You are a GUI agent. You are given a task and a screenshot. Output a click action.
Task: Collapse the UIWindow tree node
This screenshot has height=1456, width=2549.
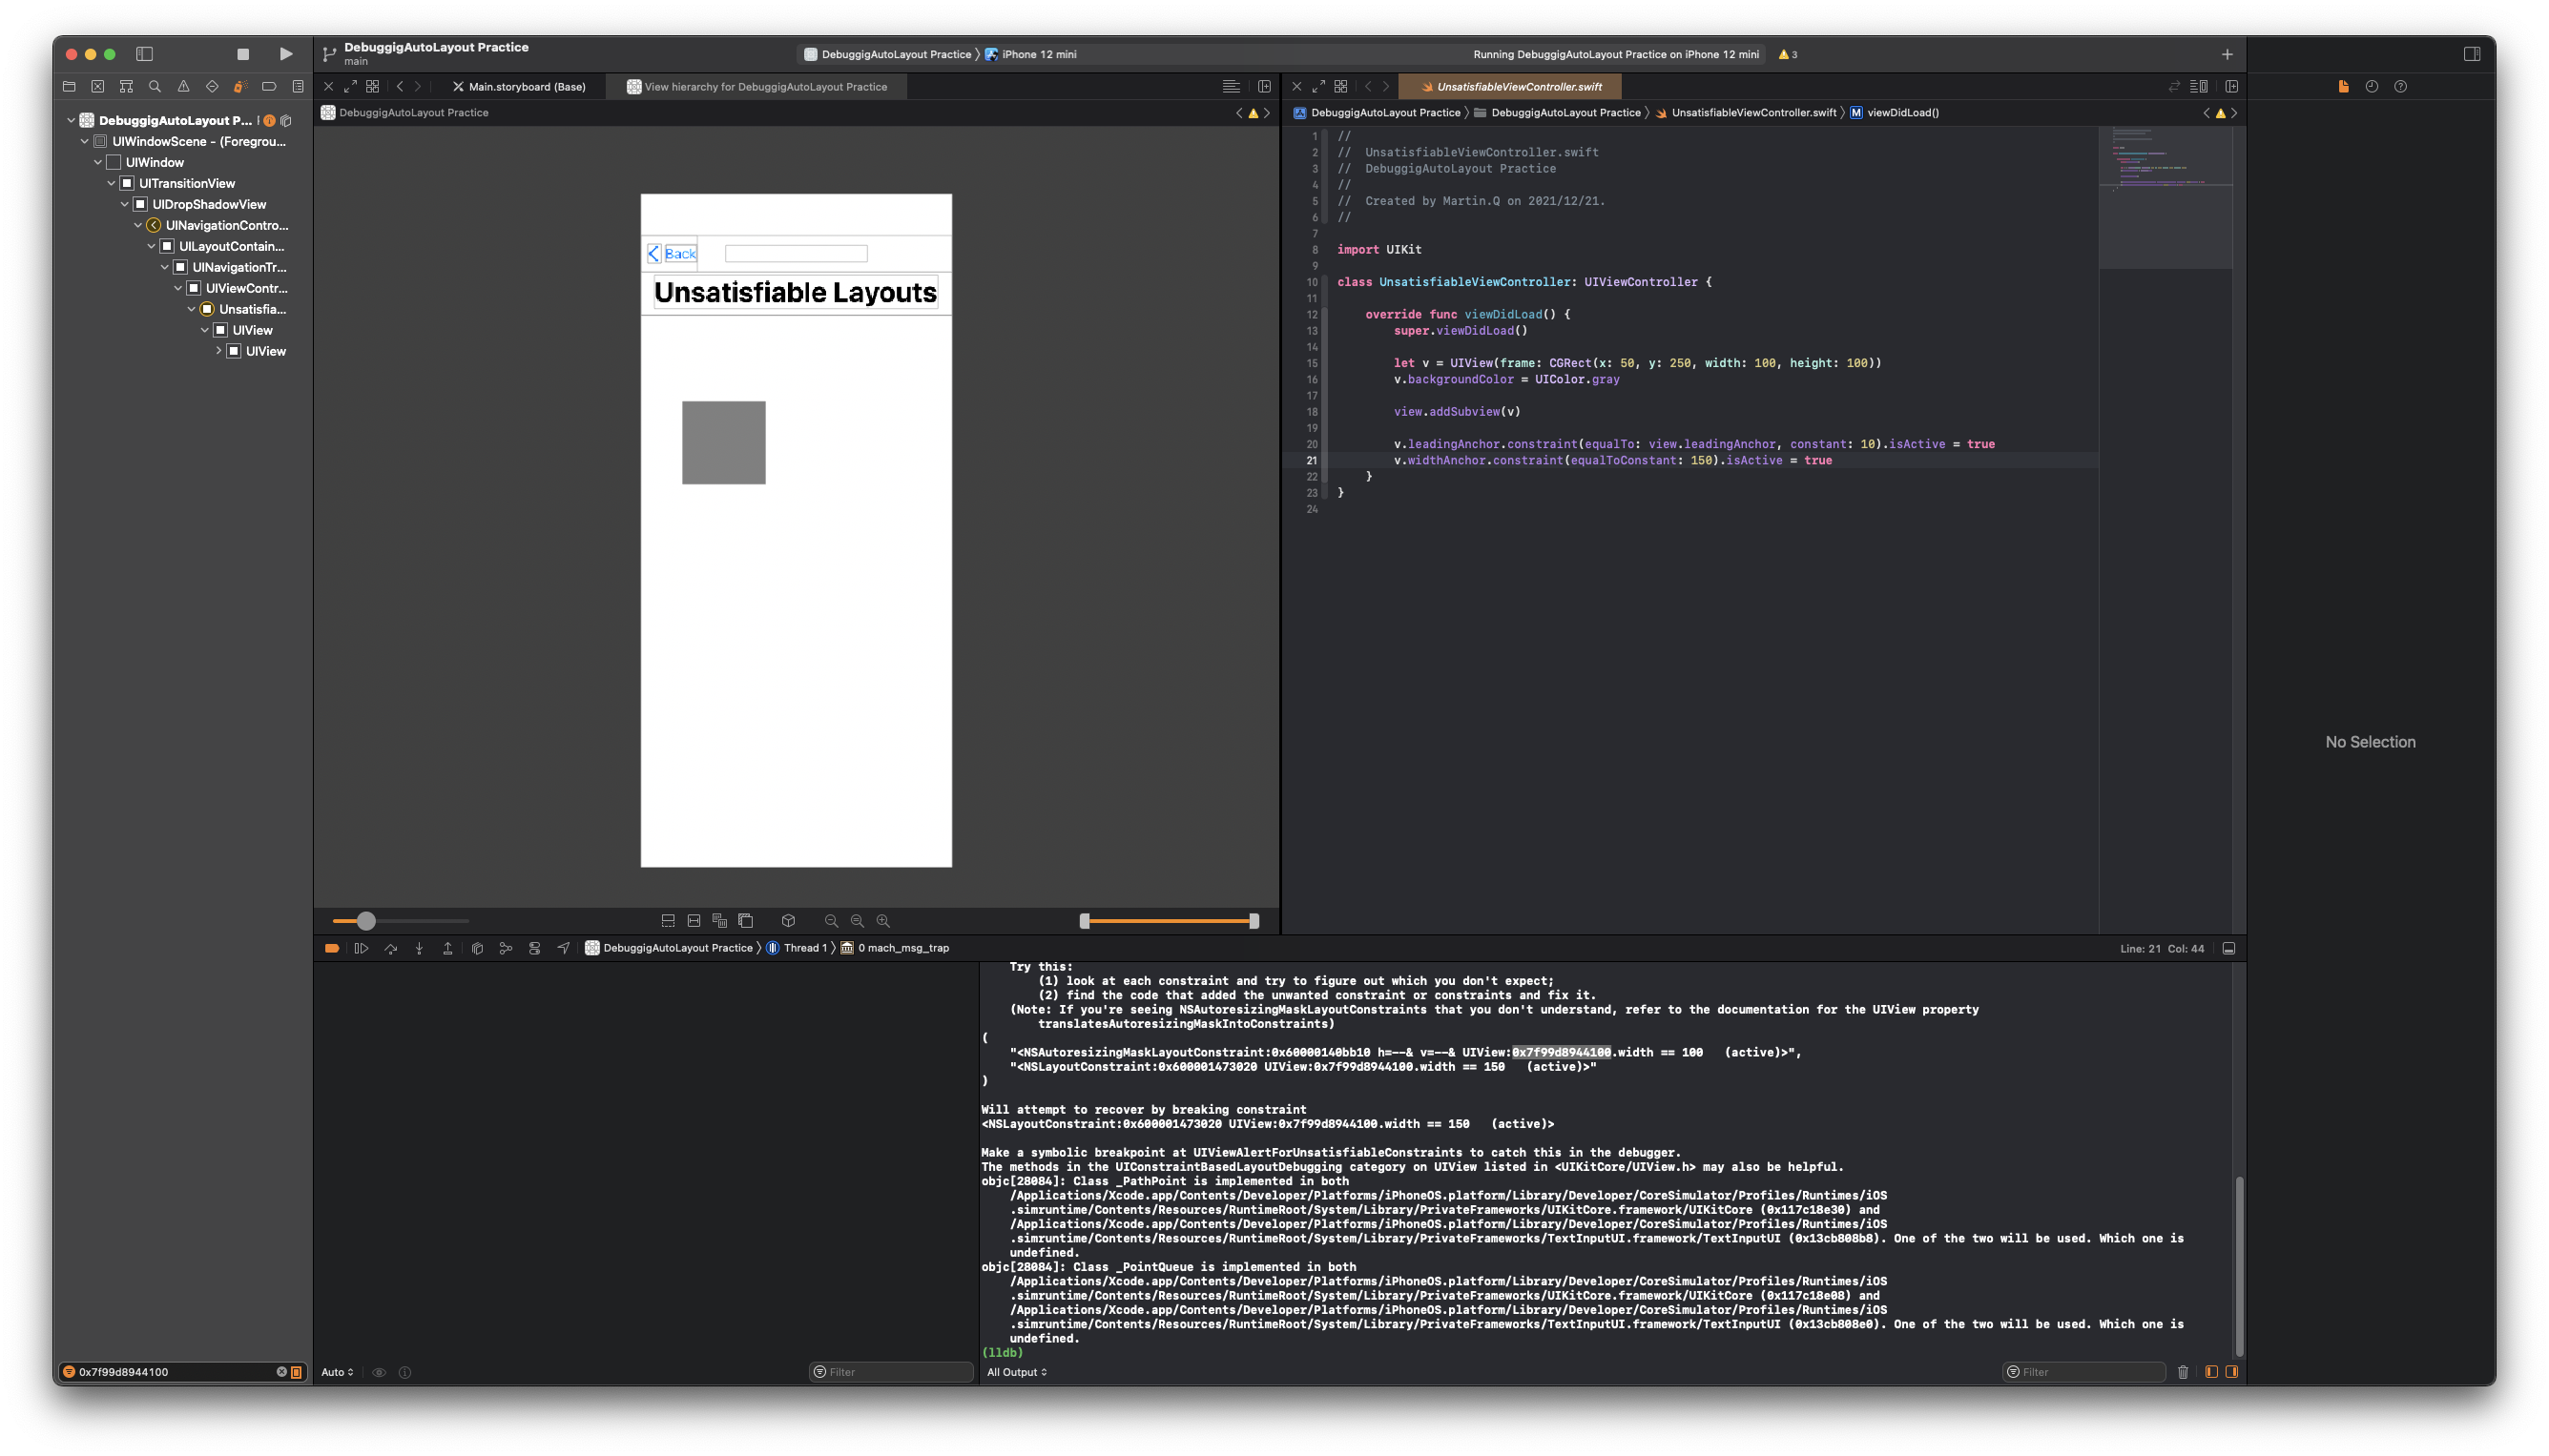[x=98, y=162]
